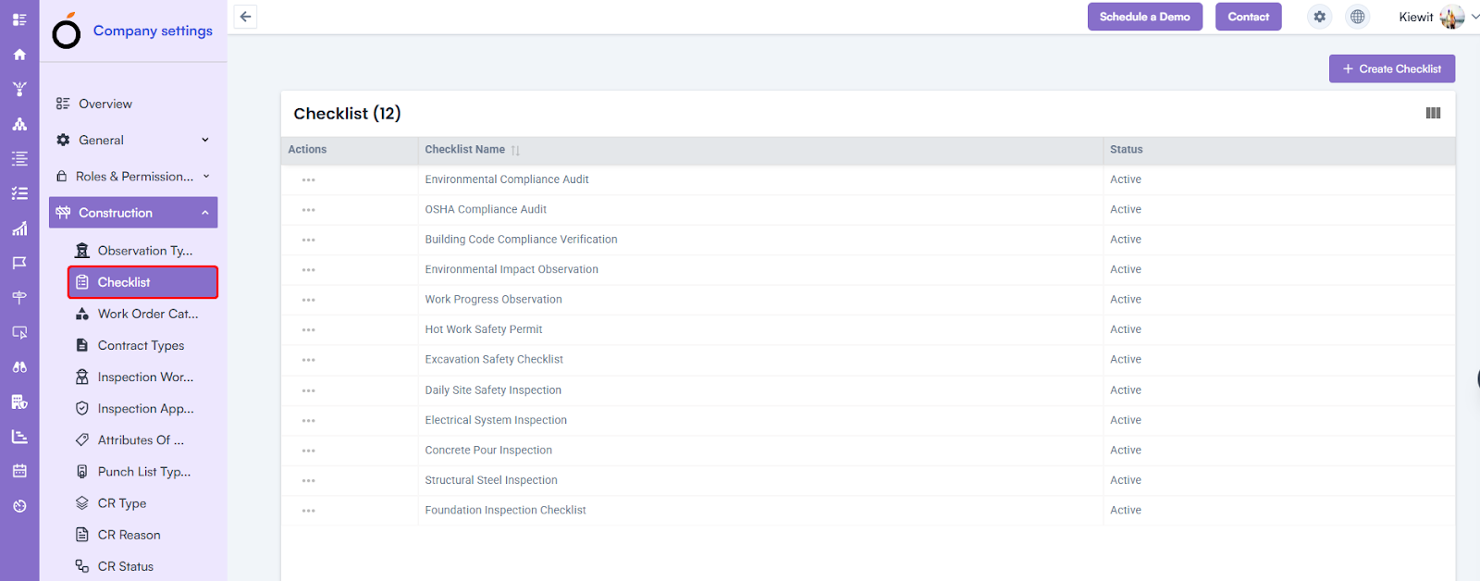This screenshot has height=581, width=1480.
Task: Click the globe language icon
Action: coord(1357,17)
